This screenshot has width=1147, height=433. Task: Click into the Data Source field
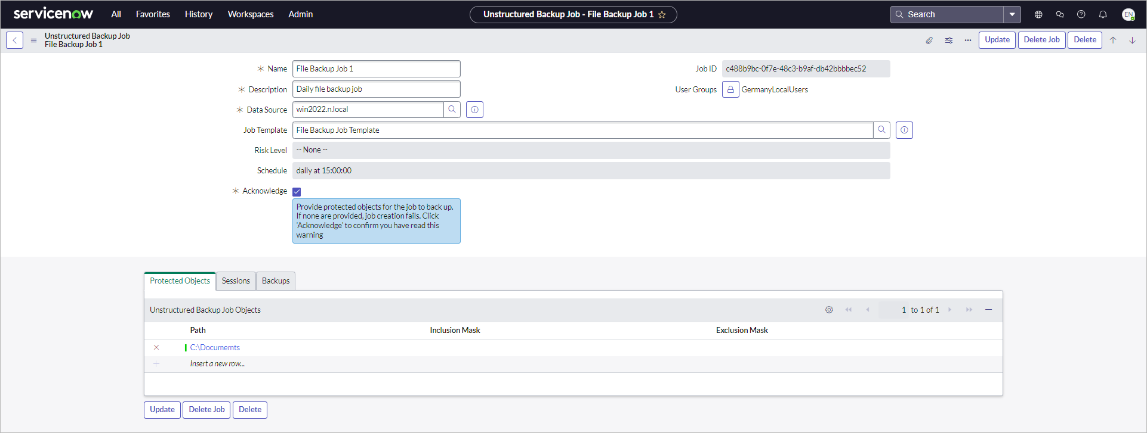coord(368,110)
